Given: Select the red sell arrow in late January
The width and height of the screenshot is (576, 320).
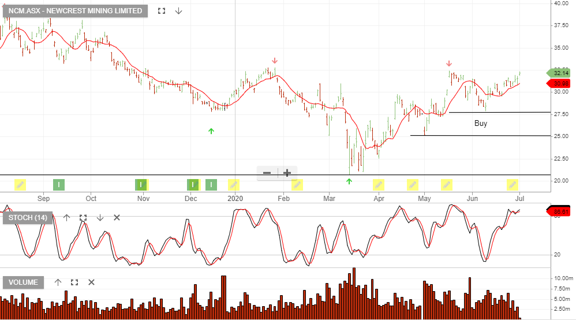Looking at the screenshot, I should tap(275, 61).
